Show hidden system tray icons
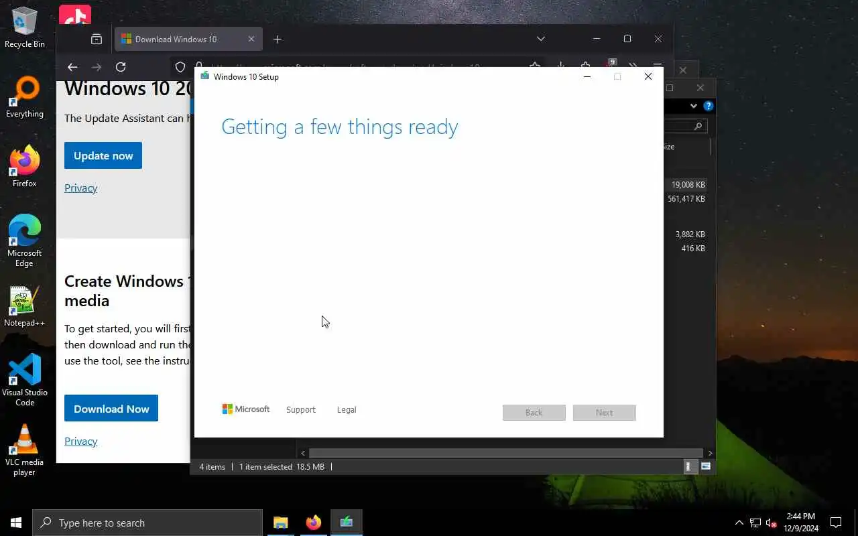The height and width of the screenshot is (536, 858). coord(739,523)
